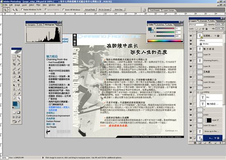226x160 pixels.
Task: Show the 五角星 layer
Action: 191,72
